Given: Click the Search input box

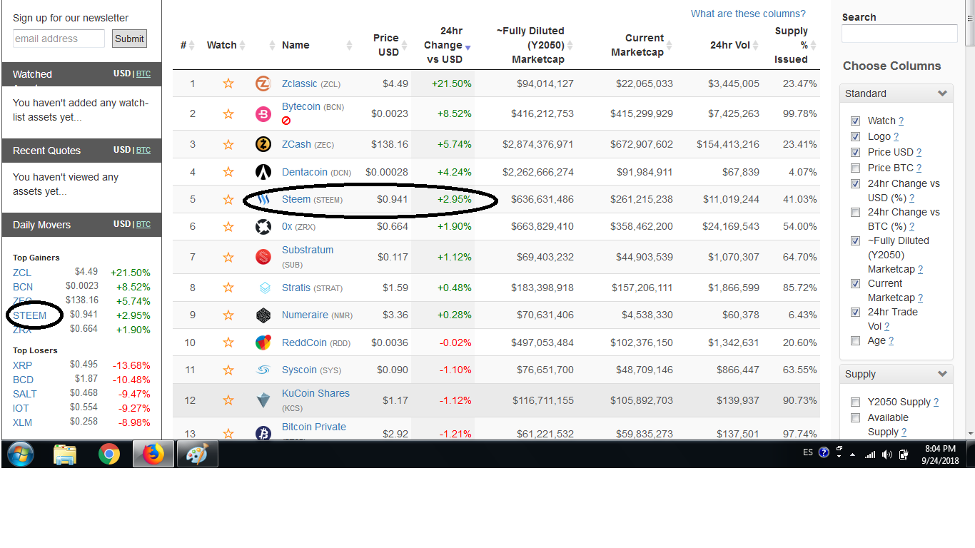Looking at the screenshot, I should pyautogui.click(x=899, y=34).
